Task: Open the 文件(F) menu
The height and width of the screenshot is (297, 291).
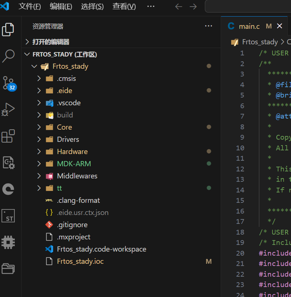Action: coord(30,6)
